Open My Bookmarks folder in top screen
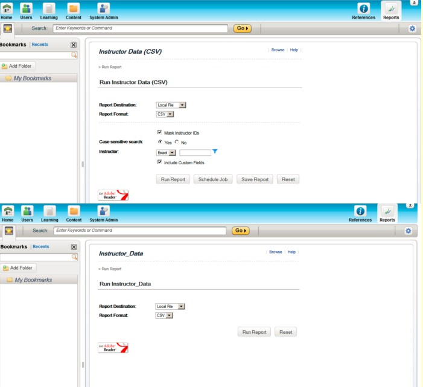This screenshot has height=387, width=423. coord(33,78)
